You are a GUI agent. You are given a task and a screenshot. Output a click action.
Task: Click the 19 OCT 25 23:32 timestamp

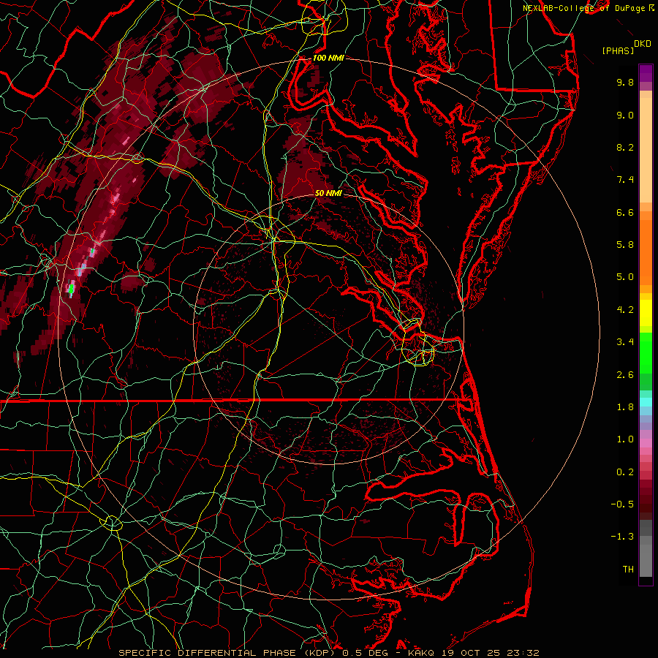(x=490, y=653)
